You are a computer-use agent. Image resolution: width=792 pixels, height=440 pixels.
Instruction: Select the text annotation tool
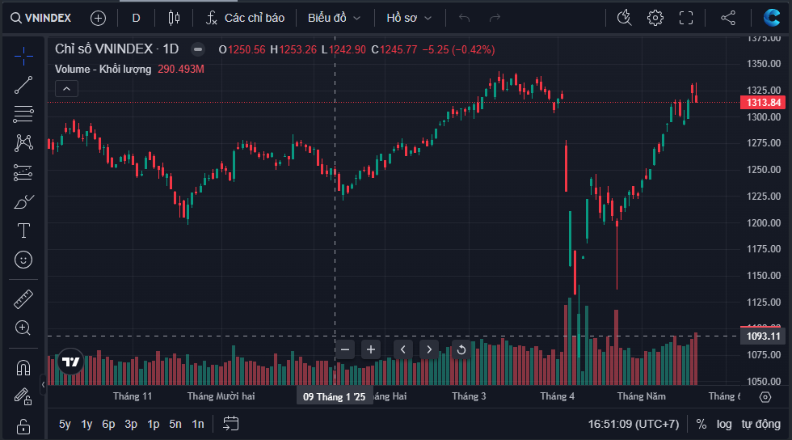click(23, 231)
